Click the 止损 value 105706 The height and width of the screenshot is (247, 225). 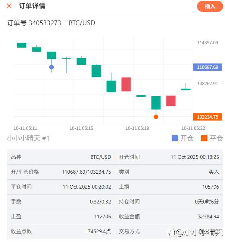pos(211,187)
